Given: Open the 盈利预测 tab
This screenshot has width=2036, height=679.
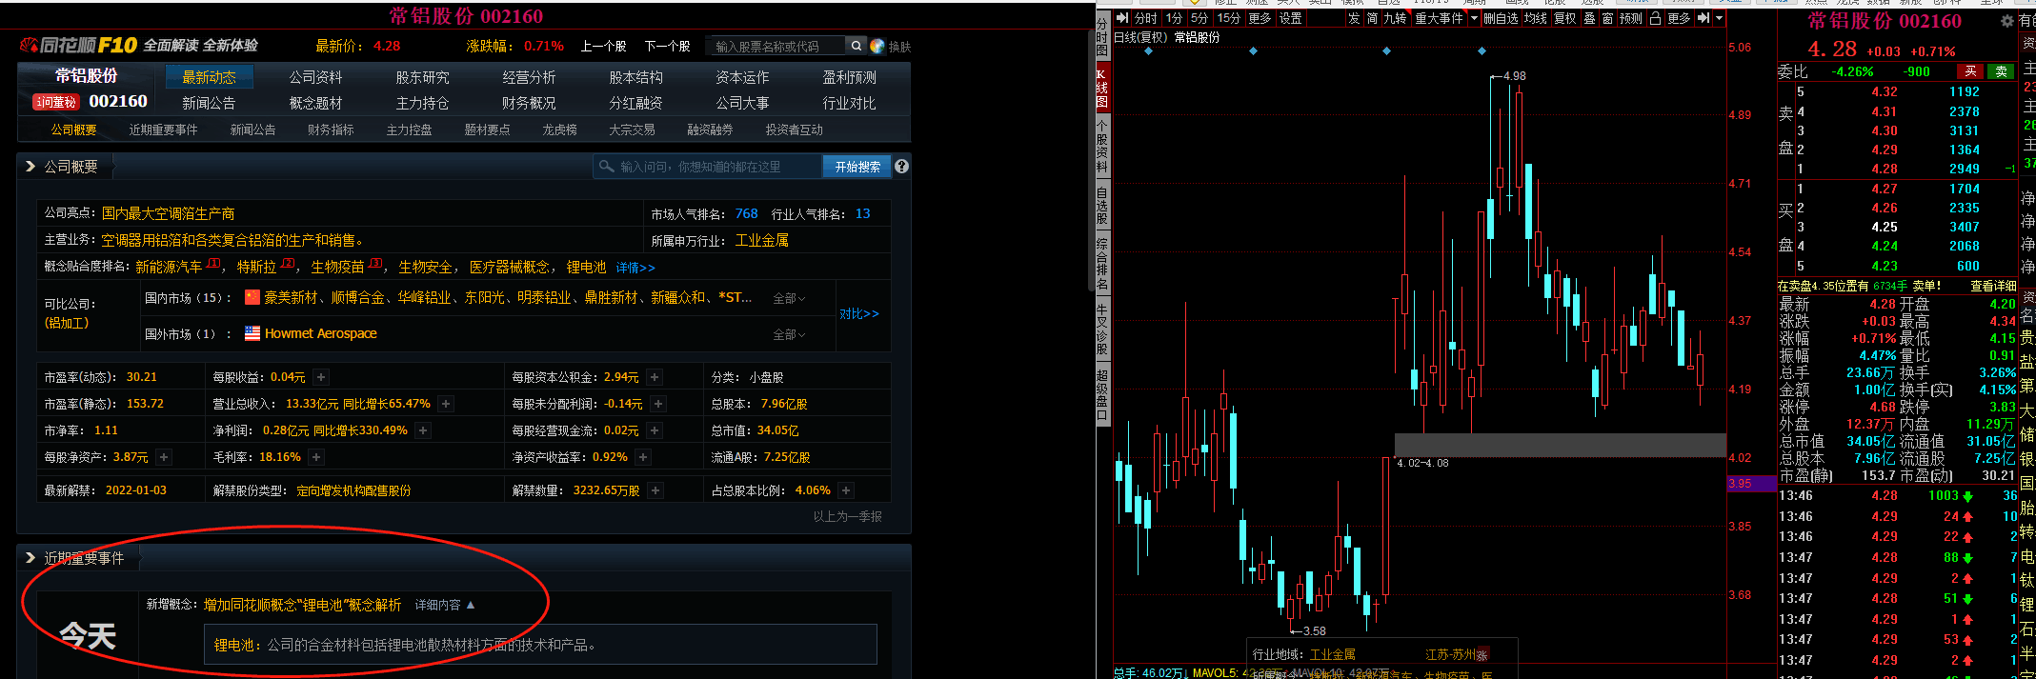Looking at the screenshot, I should [x=849, y=77].
